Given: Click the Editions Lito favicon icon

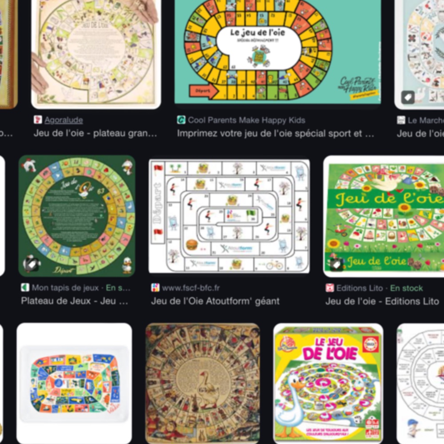Looking at the screenshot, I should click(x=329, y=288).
